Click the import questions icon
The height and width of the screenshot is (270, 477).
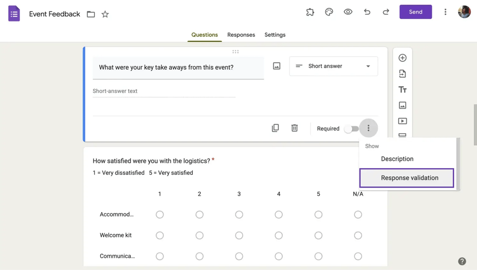pyautogui.click(x=402, y=74)
